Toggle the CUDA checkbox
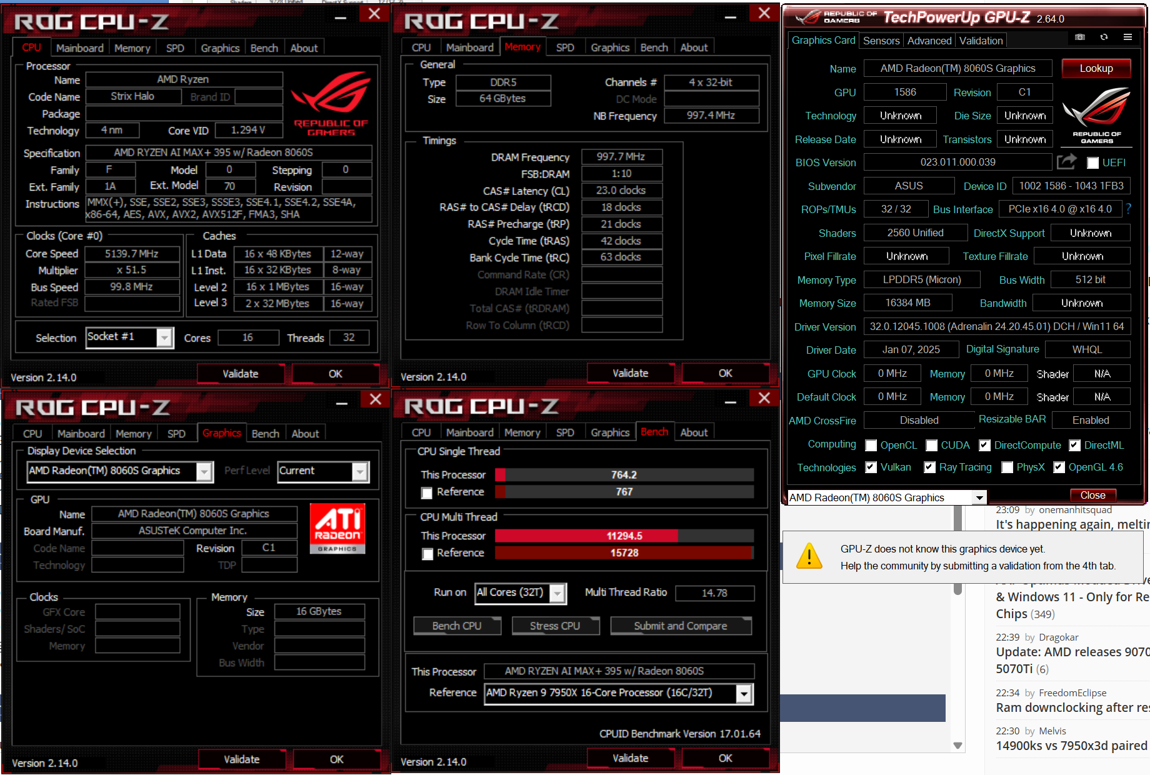Viewport: 1150px width, 775px height. click(x=931, y=446)
